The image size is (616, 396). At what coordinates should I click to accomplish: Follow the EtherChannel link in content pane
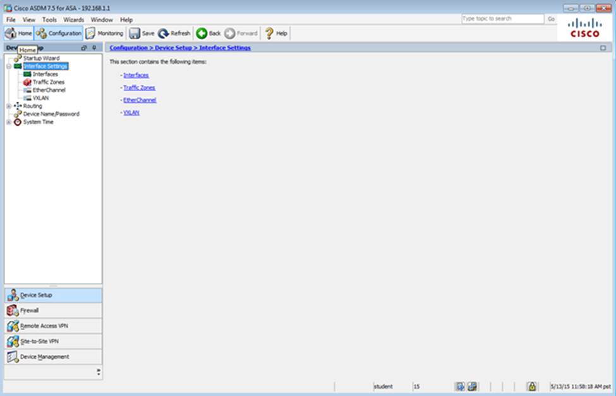click(x=140, y=100)
